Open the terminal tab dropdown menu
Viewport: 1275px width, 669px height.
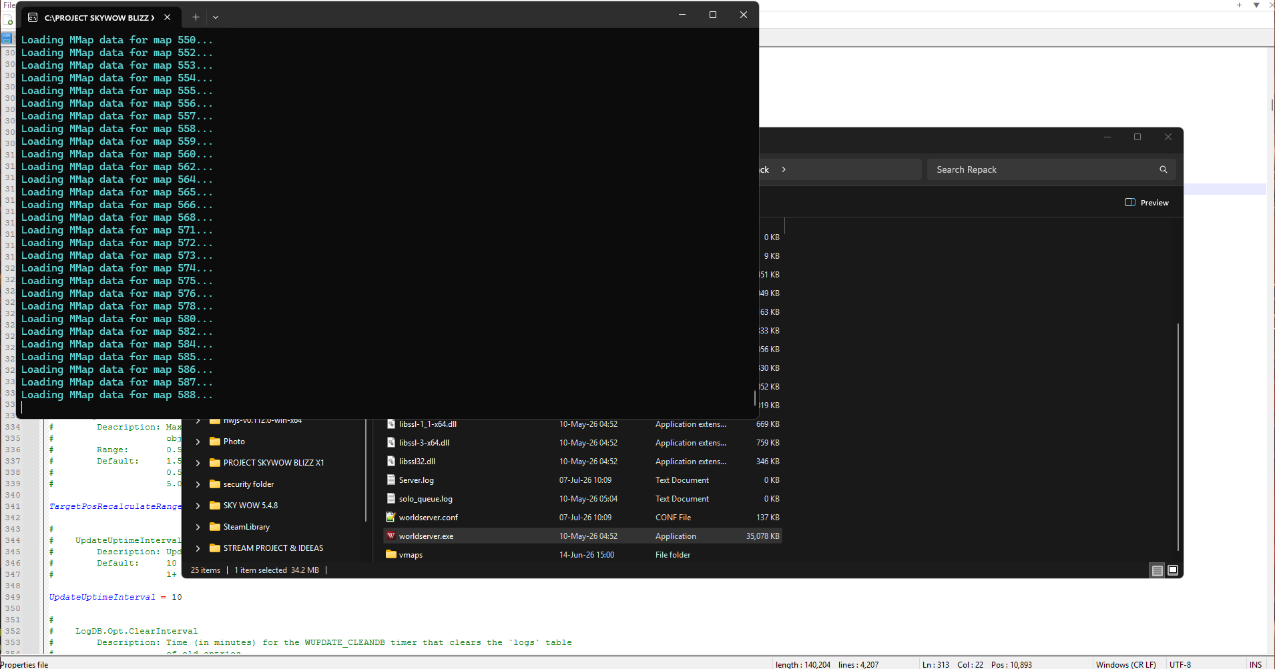[x=216, y=17]
